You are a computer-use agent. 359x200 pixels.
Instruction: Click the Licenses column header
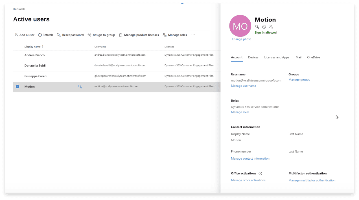[169, 47]
